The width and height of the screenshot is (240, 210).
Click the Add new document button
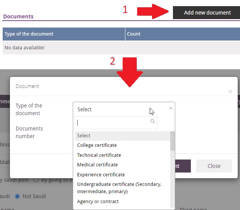click(x=207, y=13)
